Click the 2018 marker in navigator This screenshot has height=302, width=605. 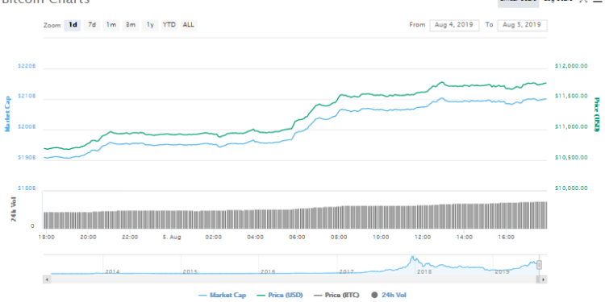click(424, 271)
